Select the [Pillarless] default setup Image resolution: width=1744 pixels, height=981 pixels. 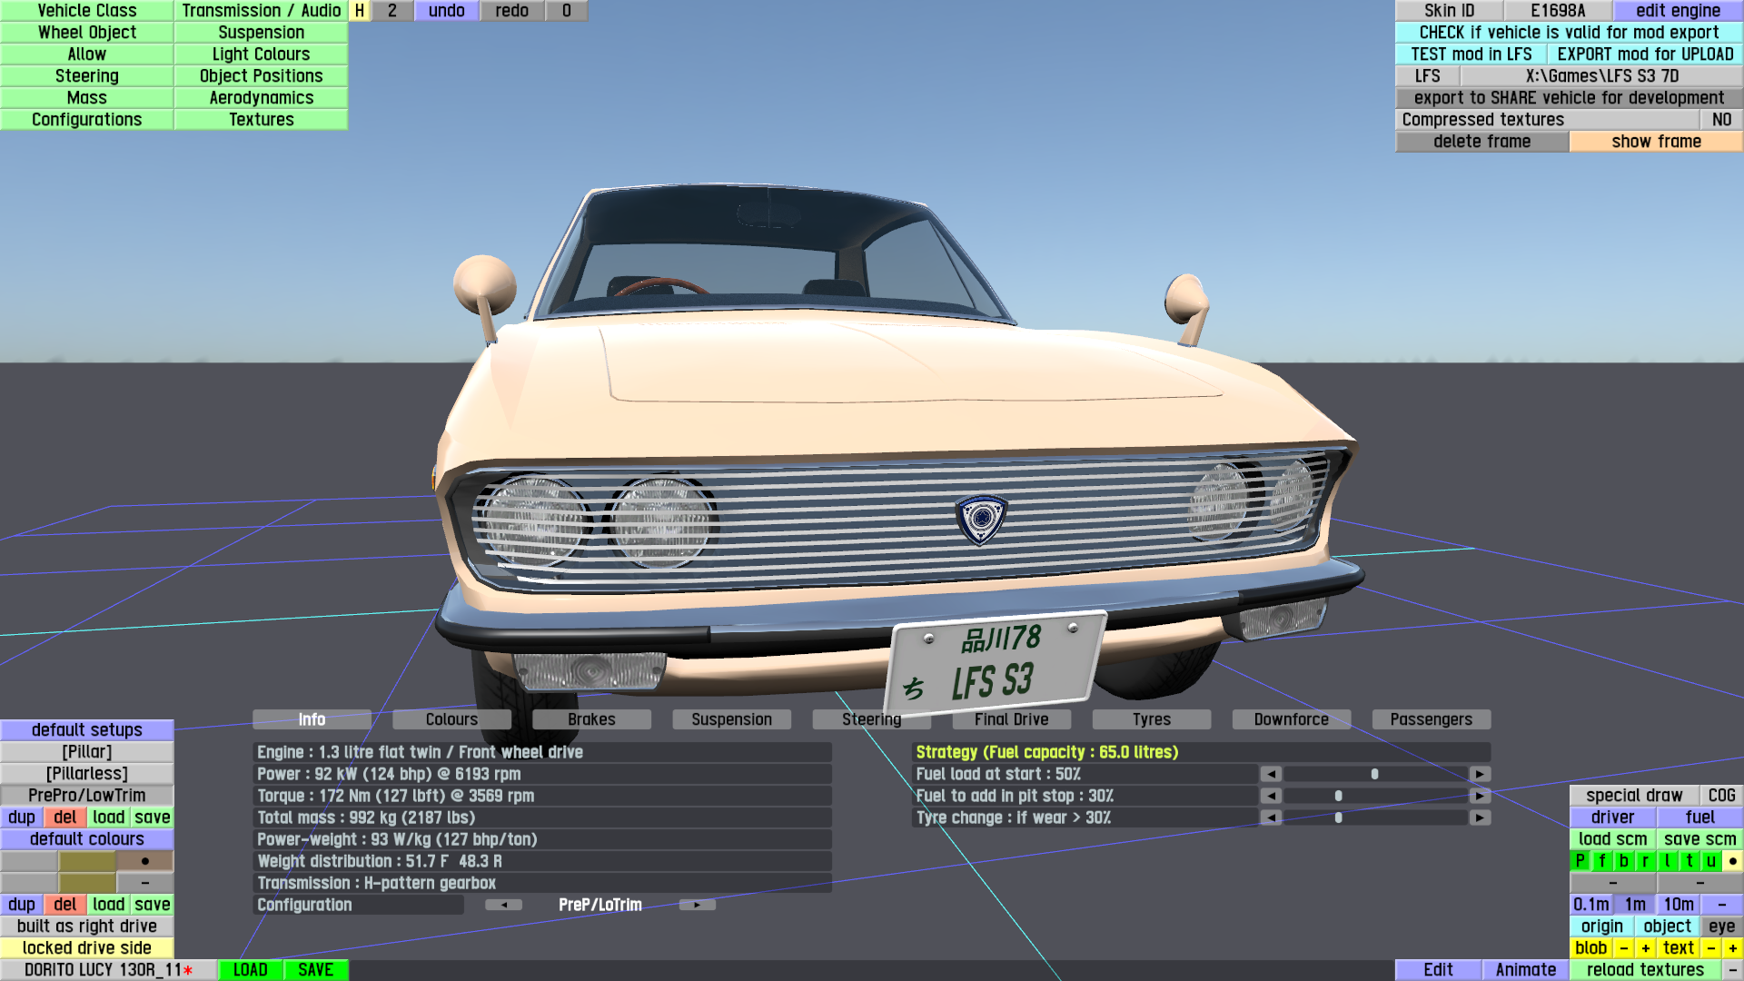point(87,774)
